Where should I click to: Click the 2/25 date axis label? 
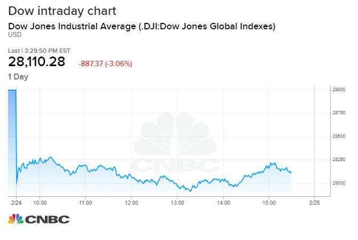click(x=314, y=203)
